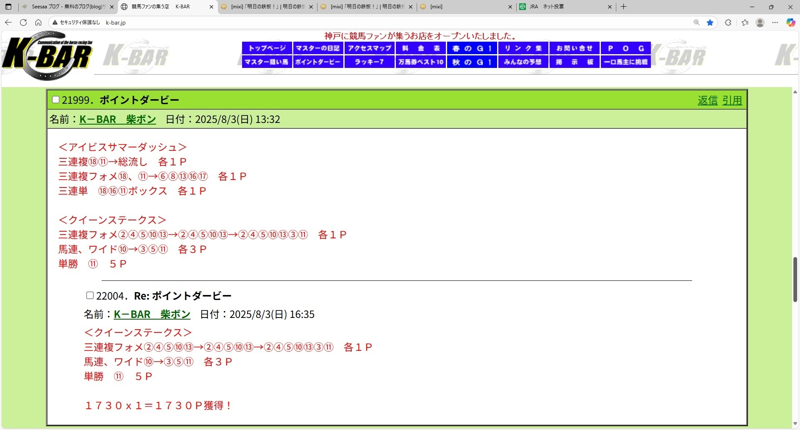Open the Copilot icon in toolbar
Screen dimensions: 800x430
point(790,22)
